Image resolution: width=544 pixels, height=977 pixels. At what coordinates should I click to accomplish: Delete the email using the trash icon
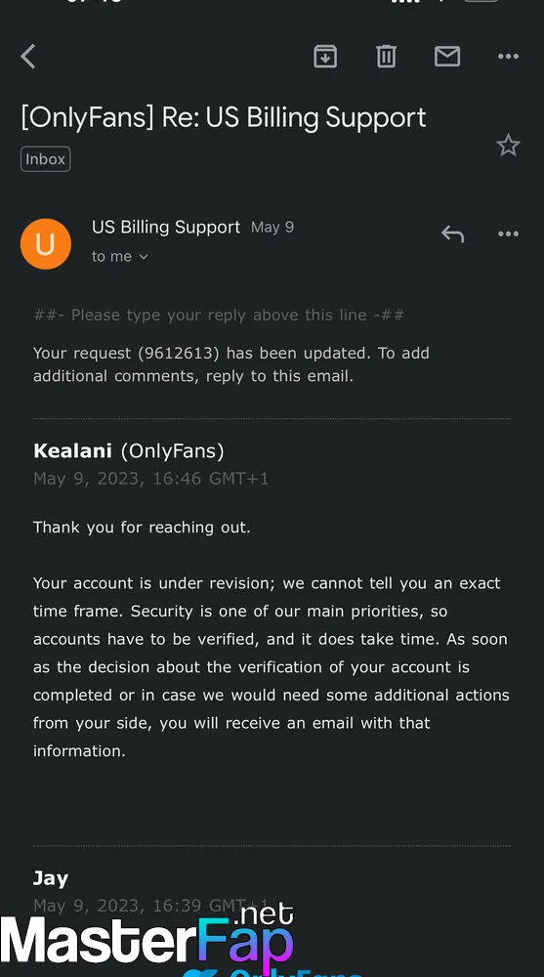[x=386, y=57]
